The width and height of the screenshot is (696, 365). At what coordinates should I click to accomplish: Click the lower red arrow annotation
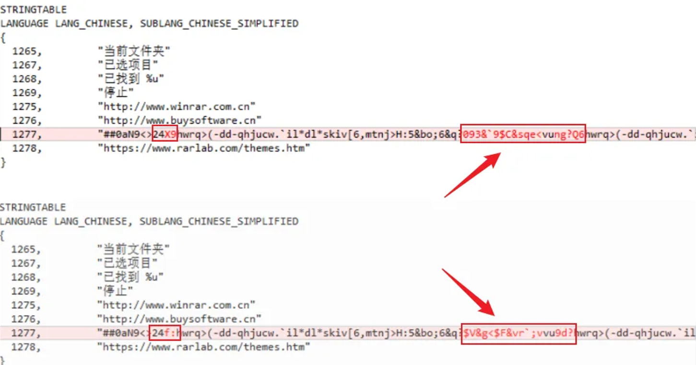coord(468,292)
